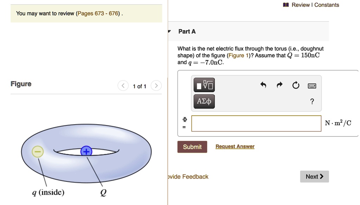Collapse the Part A section triangle
Image resolution: width=360 pixels, height=205 pixels.
coord(169,31)
